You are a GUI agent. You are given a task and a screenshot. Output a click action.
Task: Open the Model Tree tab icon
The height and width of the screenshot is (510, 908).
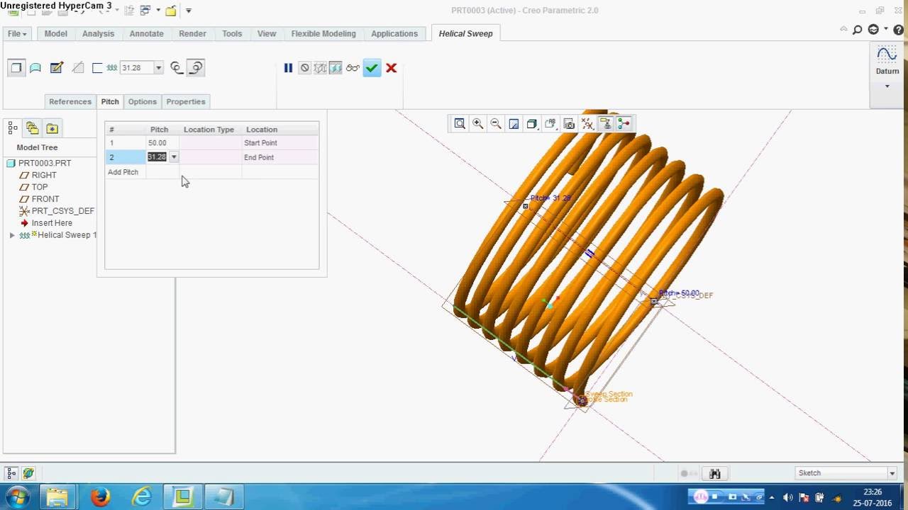(x=13, y=128)
